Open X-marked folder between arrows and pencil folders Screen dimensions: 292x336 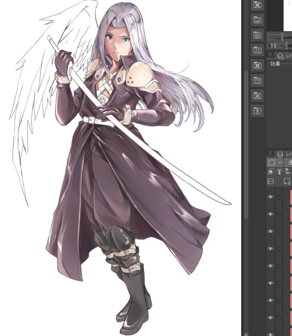click(x=257, y=65)
